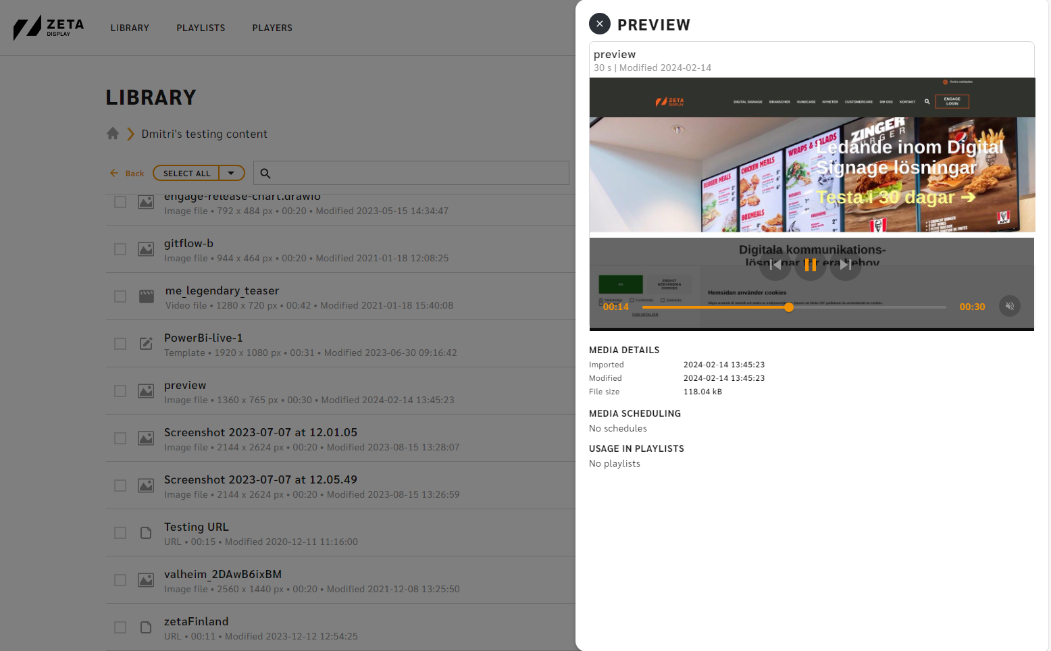Click the Testing URL document icon

pos(146,533)
